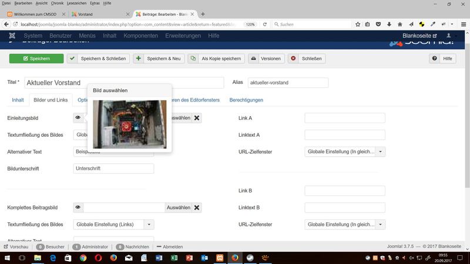This screenshot has height=264, width=470.
Task: Open the Berechtigungen tab
Action: 246,100
